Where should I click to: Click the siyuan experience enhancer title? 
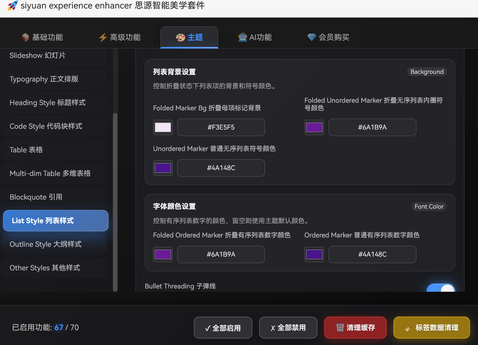pyautogui.click(x=113, y=5)
